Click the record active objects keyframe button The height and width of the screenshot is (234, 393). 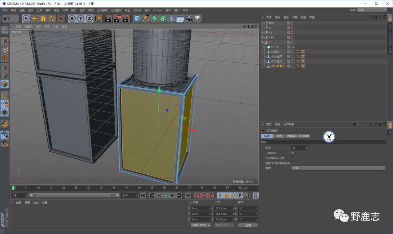click(197, 195)
